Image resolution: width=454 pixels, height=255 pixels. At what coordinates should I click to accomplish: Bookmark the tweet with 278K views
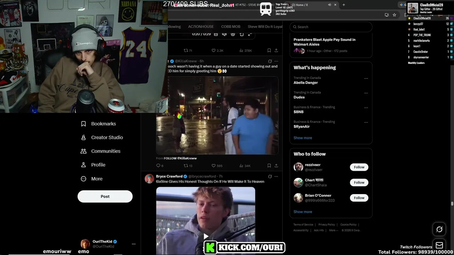269,51
